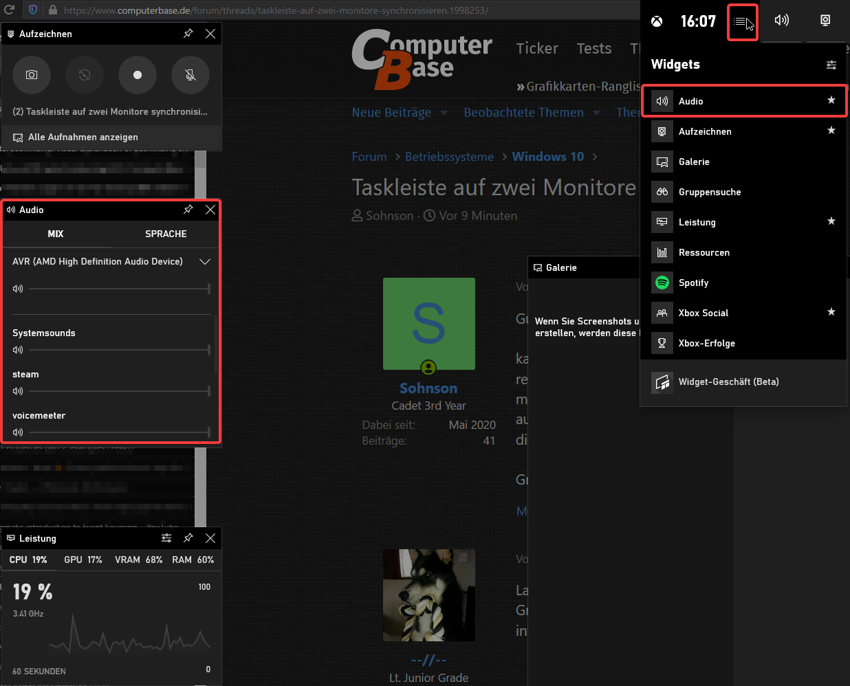The image size is (850, 686).
Task: Expand Neue Beiträge dropdown arrow
Action: (x=444, y=113)
